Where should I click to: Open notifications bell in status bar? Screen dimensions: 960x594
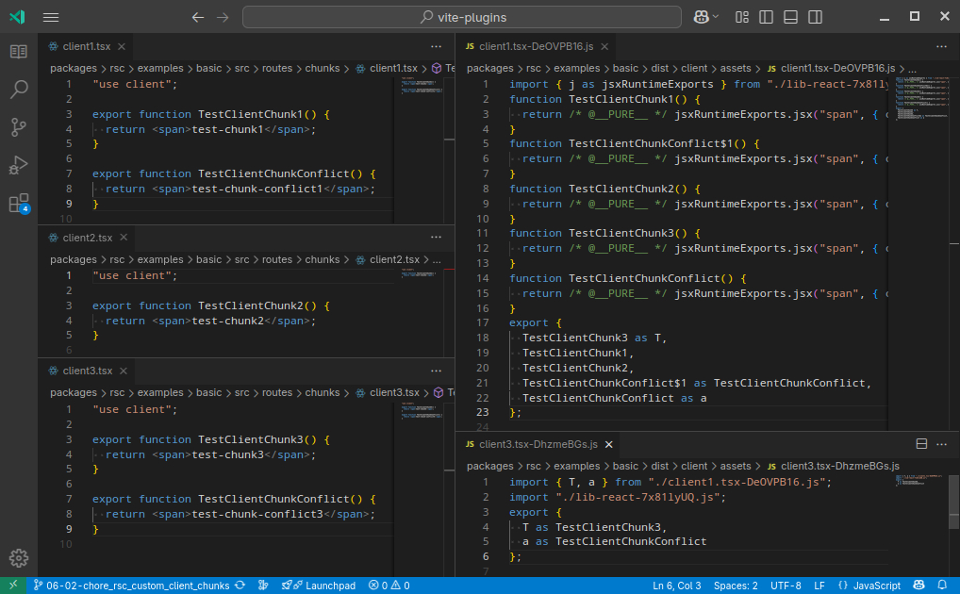coord(942,586)
